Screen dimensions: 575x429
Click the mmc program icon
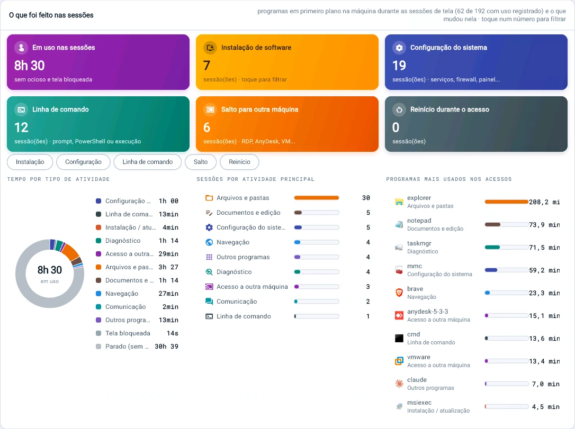pyautogui.click(x=399, y=270)
